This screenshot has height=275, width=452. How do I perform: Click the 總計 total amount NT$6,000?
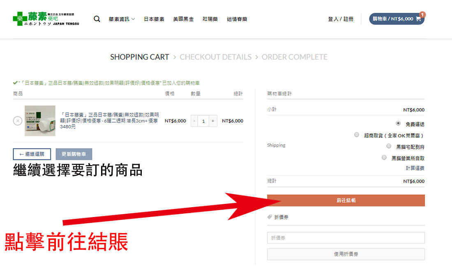coord(414,181)
